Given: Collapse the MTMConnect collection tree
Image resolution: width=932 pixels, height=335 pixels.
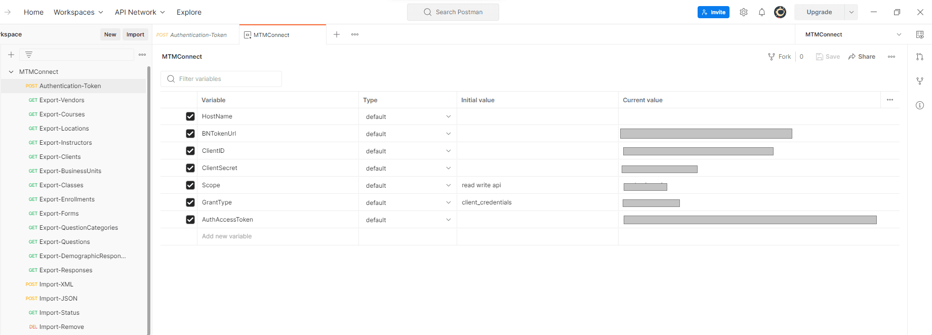Looking at the screenshot, I should 11,72.
